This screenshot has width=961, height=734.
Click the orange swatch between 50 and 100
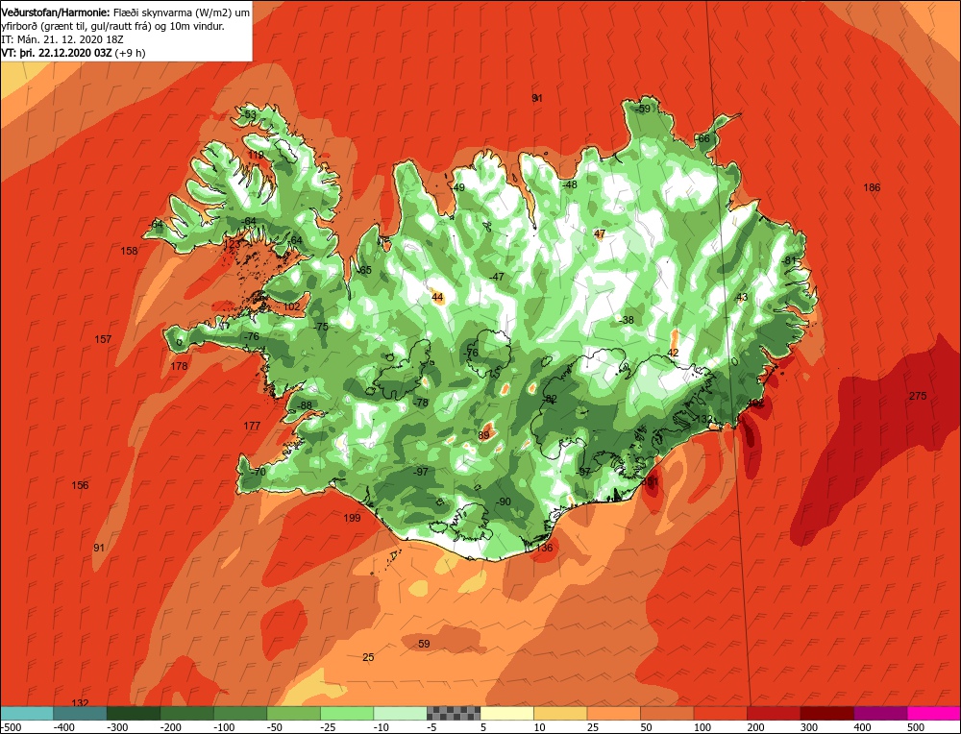tap(667, 713)
